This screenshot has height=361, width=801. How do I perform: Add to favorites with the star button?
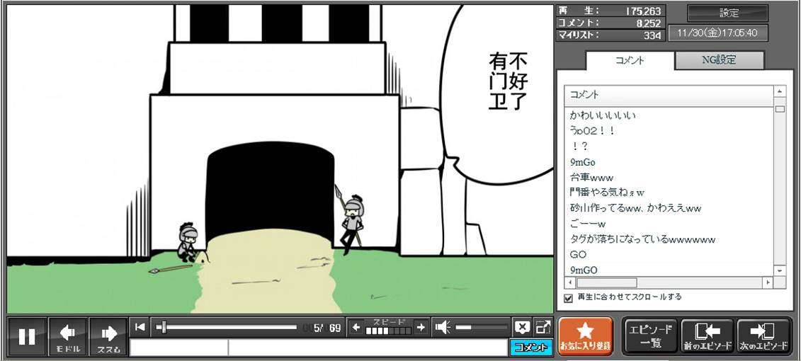point(585,336)
